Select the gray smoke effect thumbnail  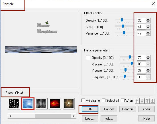point(41,103)
